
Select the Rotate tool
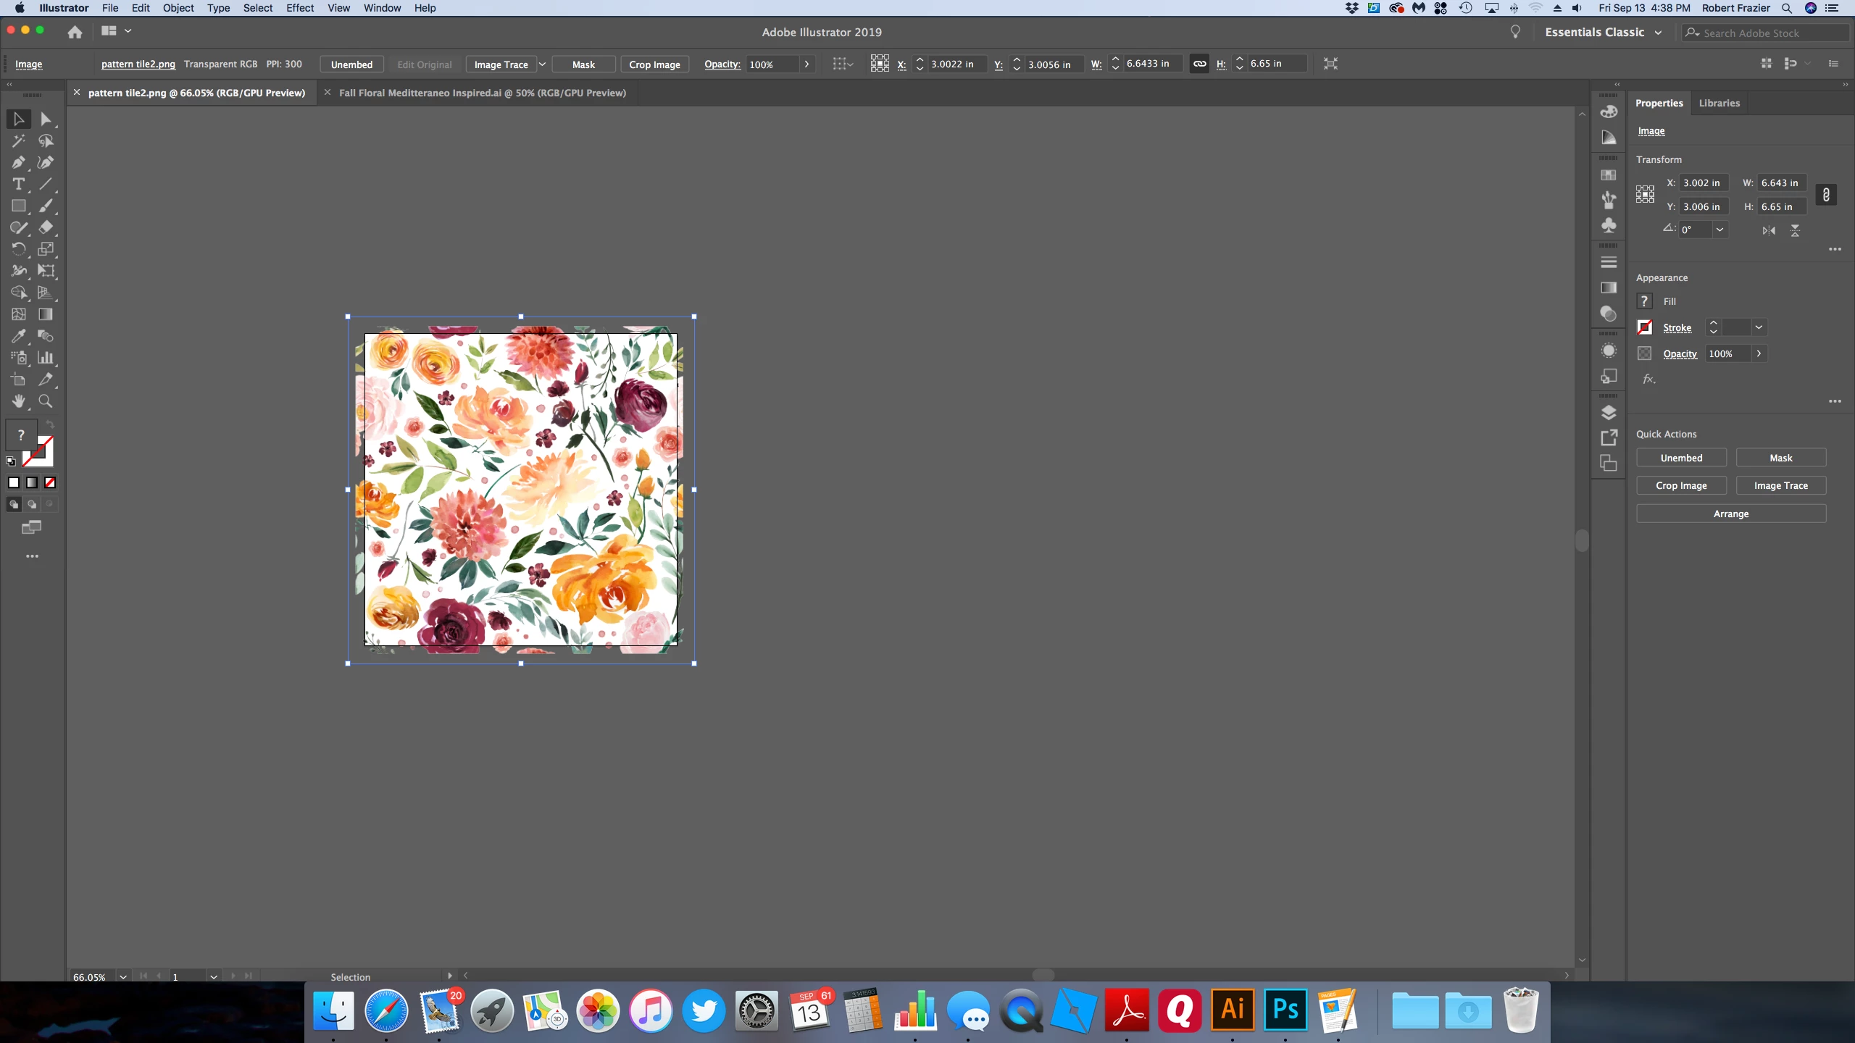(18, 249)
